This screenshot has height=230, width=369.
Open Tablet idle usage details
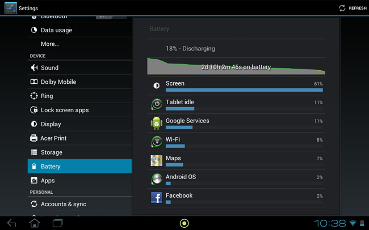[236, 105]
